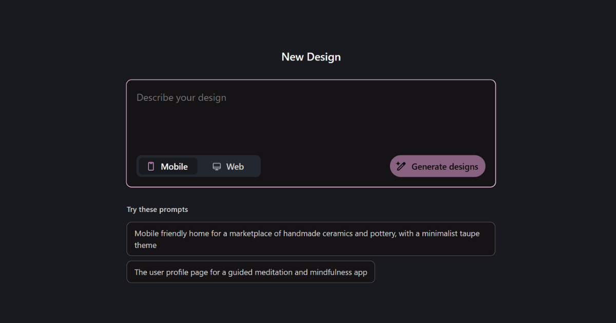Click the phone icon beside Mobile

tap(151, 166)
